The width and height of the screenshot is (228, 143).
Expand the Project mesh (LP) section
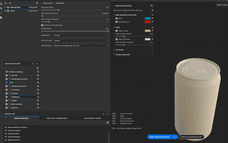(x=114, y=55)
